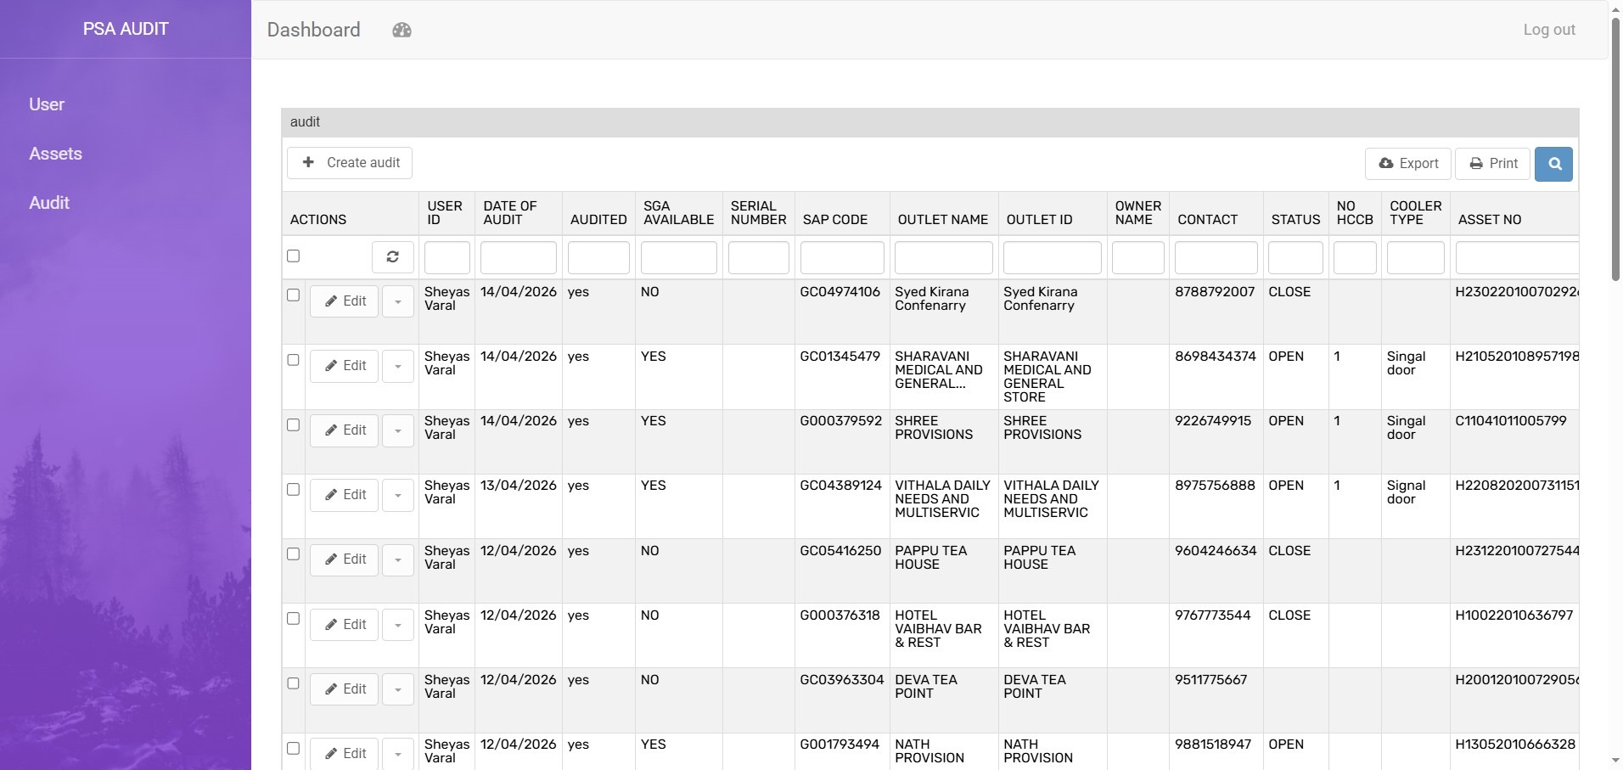Click the page vertical scrollbar thumb
The width and height of the screenshot is (1623, 770).
click(x=1615, y=149)
